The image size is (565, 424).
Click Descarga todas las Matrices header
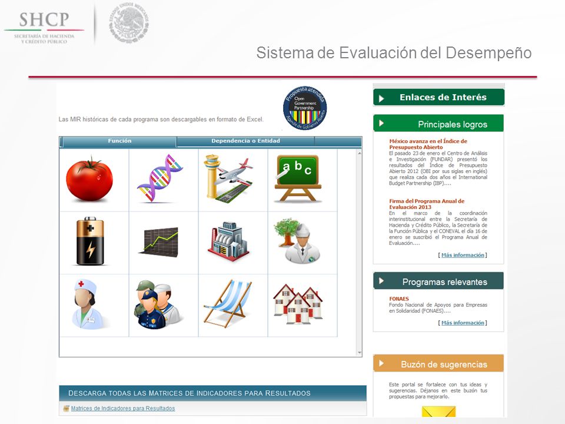coord(212,393)
